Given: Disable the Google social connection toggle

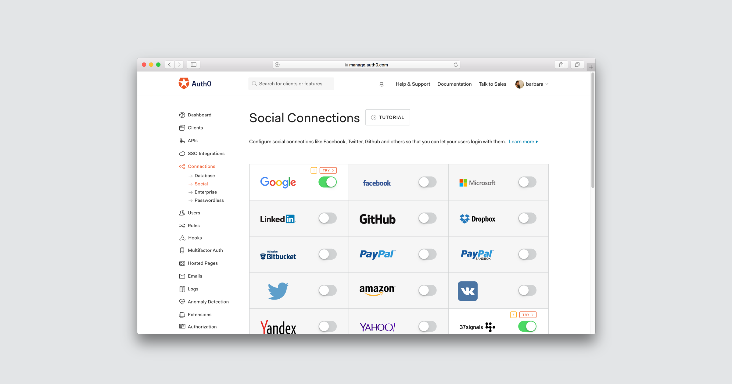Looking at the screenshot, I should (x=327, y=182).
